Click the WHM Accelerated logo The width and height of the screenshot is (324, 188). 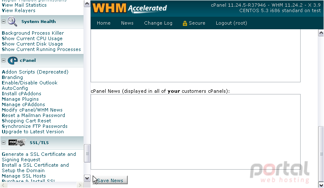[129, 8]
